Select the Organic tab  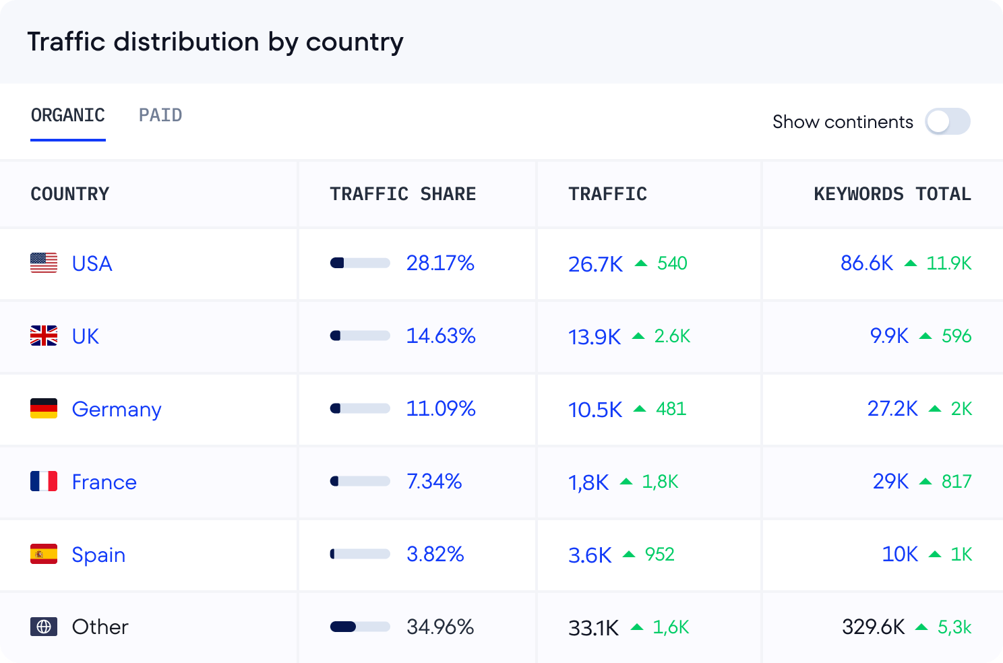pos(68,115)
